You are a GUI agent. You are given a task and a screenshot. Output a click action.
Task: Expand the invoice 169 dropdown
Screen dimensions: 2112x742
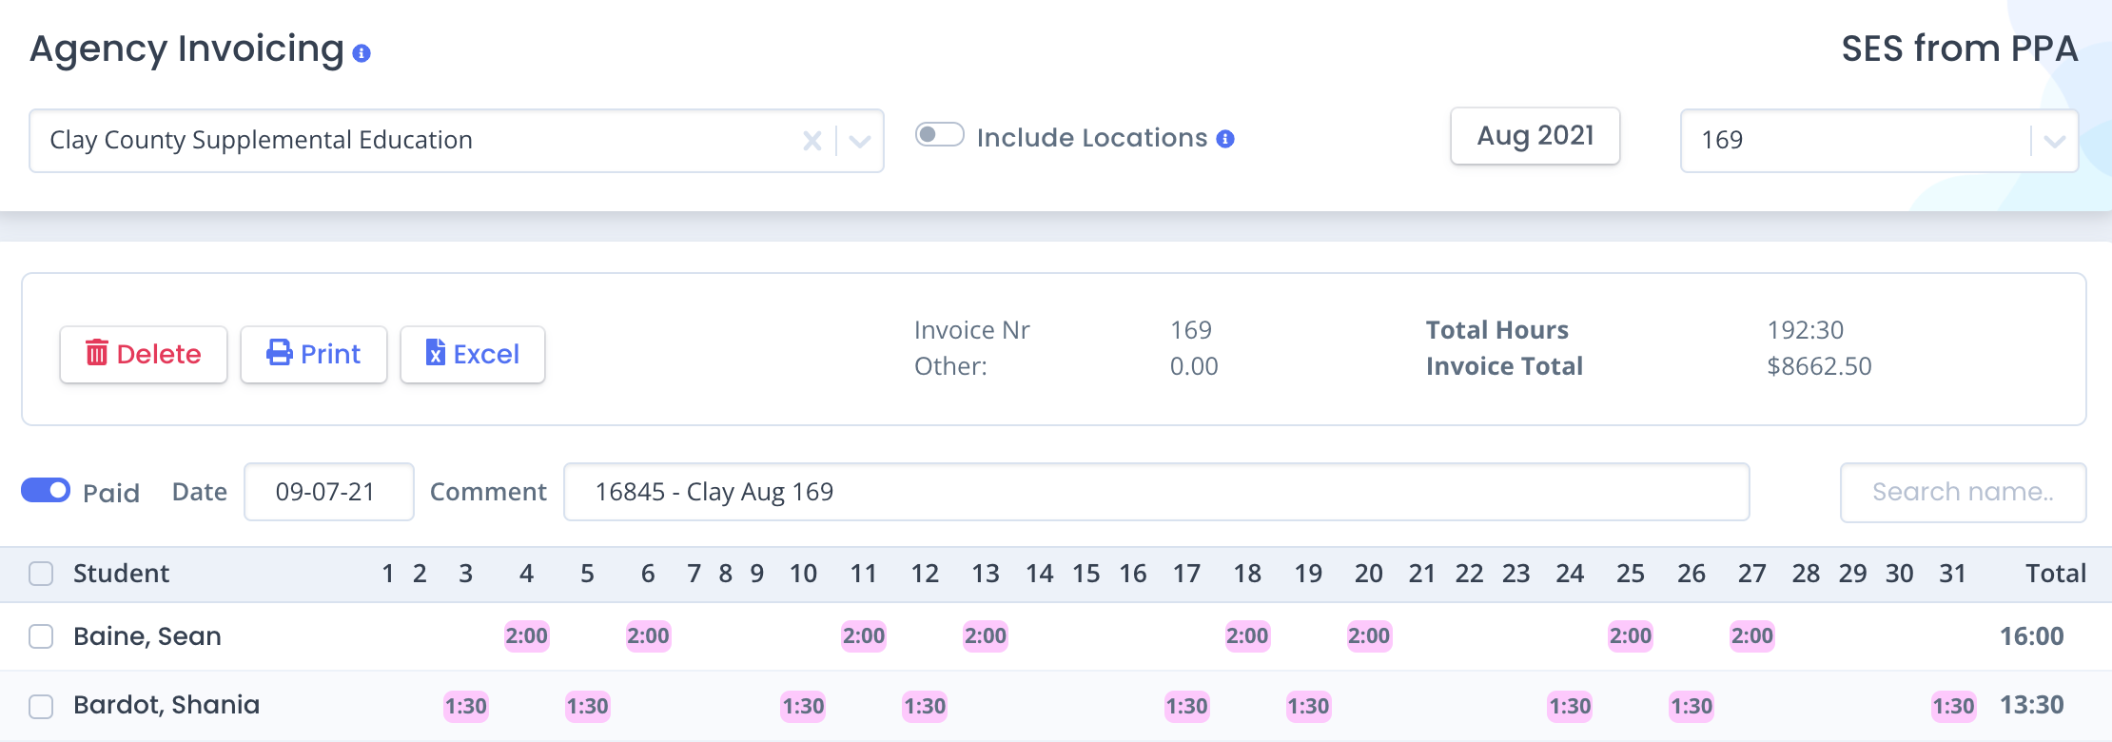click(2054, 141)
